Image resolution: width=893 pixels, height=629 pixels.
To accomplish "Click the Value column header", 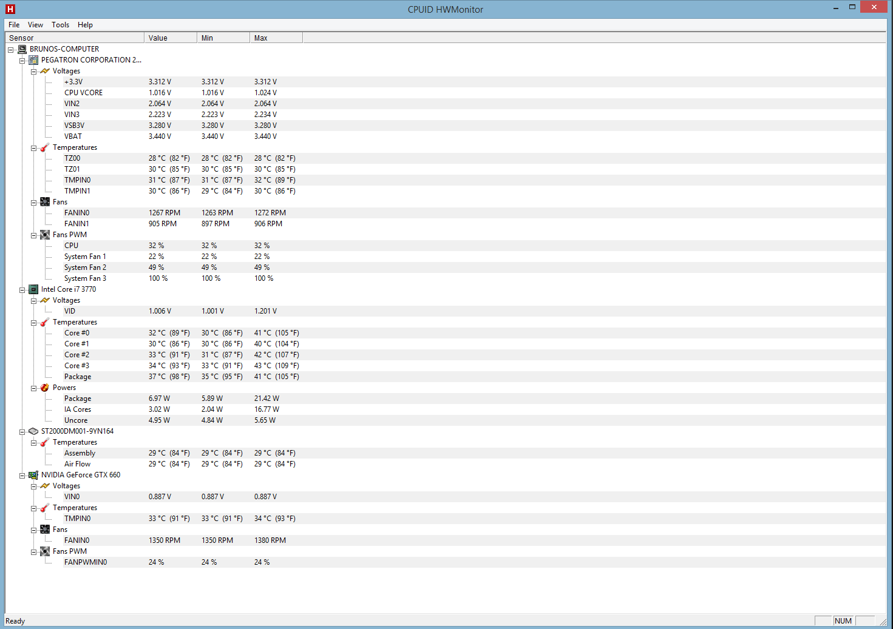I will pyautogui.click(x=171, y=38).
